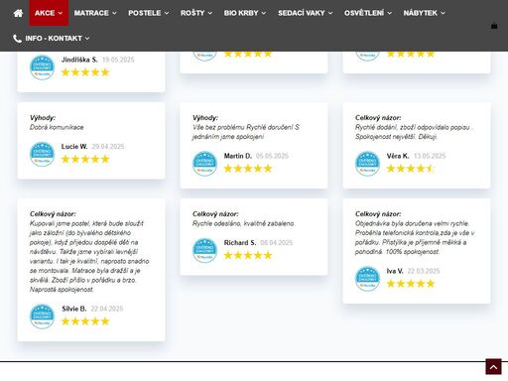The width and height of the screenshot is (508, 381).
Task: Click the date 08.04.2025 by Richard S.
Action: 277,243
